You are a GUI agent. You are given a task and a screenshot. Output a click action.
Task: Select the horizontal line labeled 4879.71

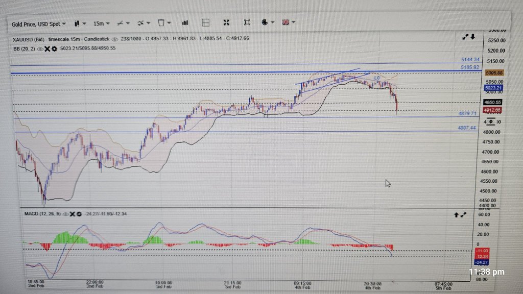[245, 117]
